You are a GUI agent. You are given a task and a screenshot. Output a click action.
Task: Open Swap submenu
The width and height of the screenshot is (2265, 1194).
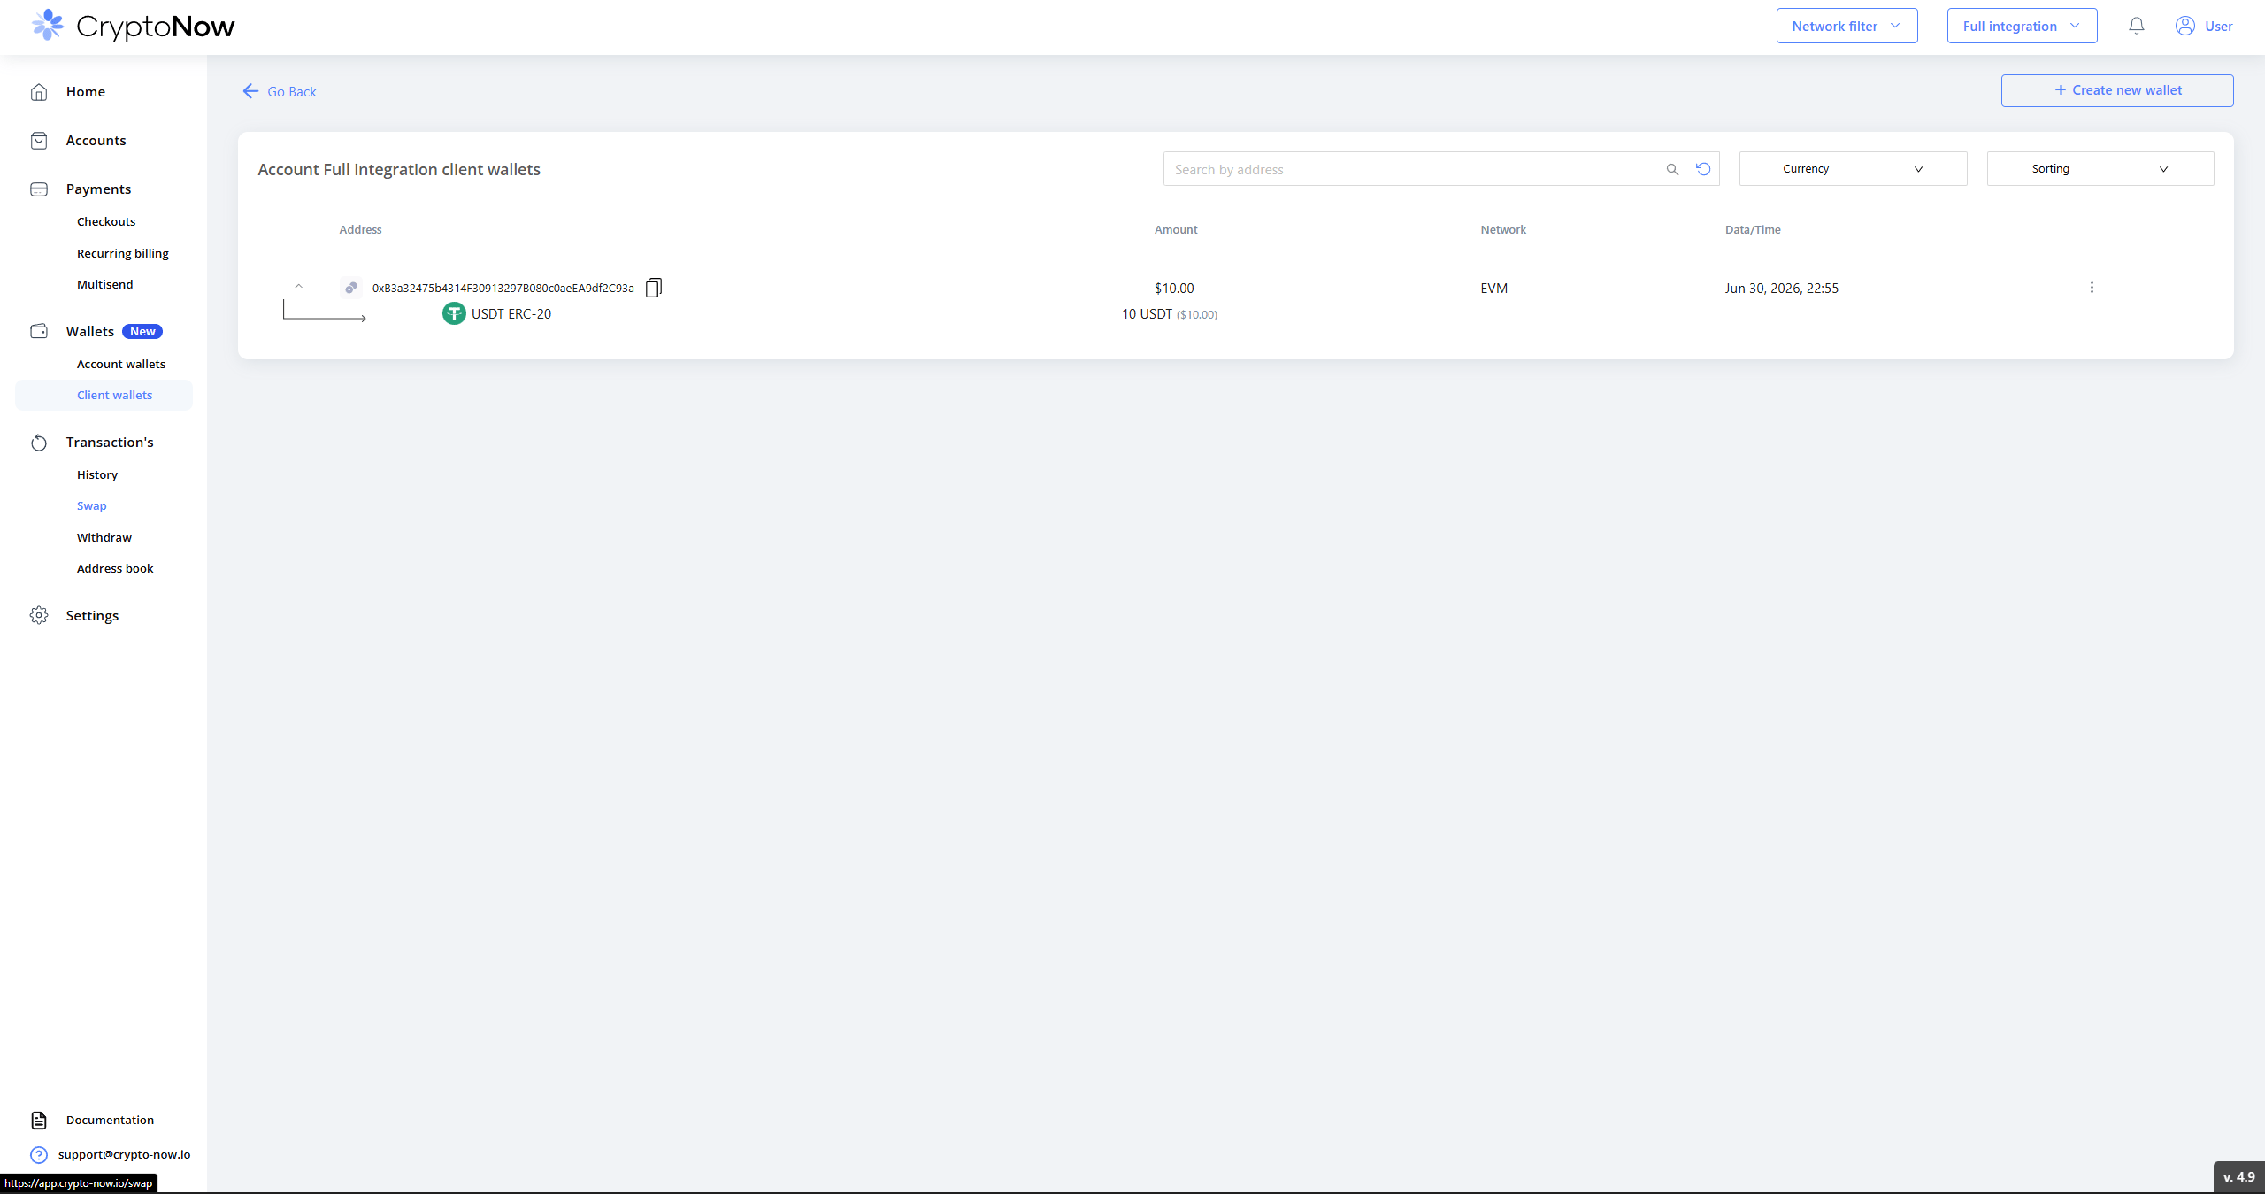pyautogui.click(x=92, y=505)
